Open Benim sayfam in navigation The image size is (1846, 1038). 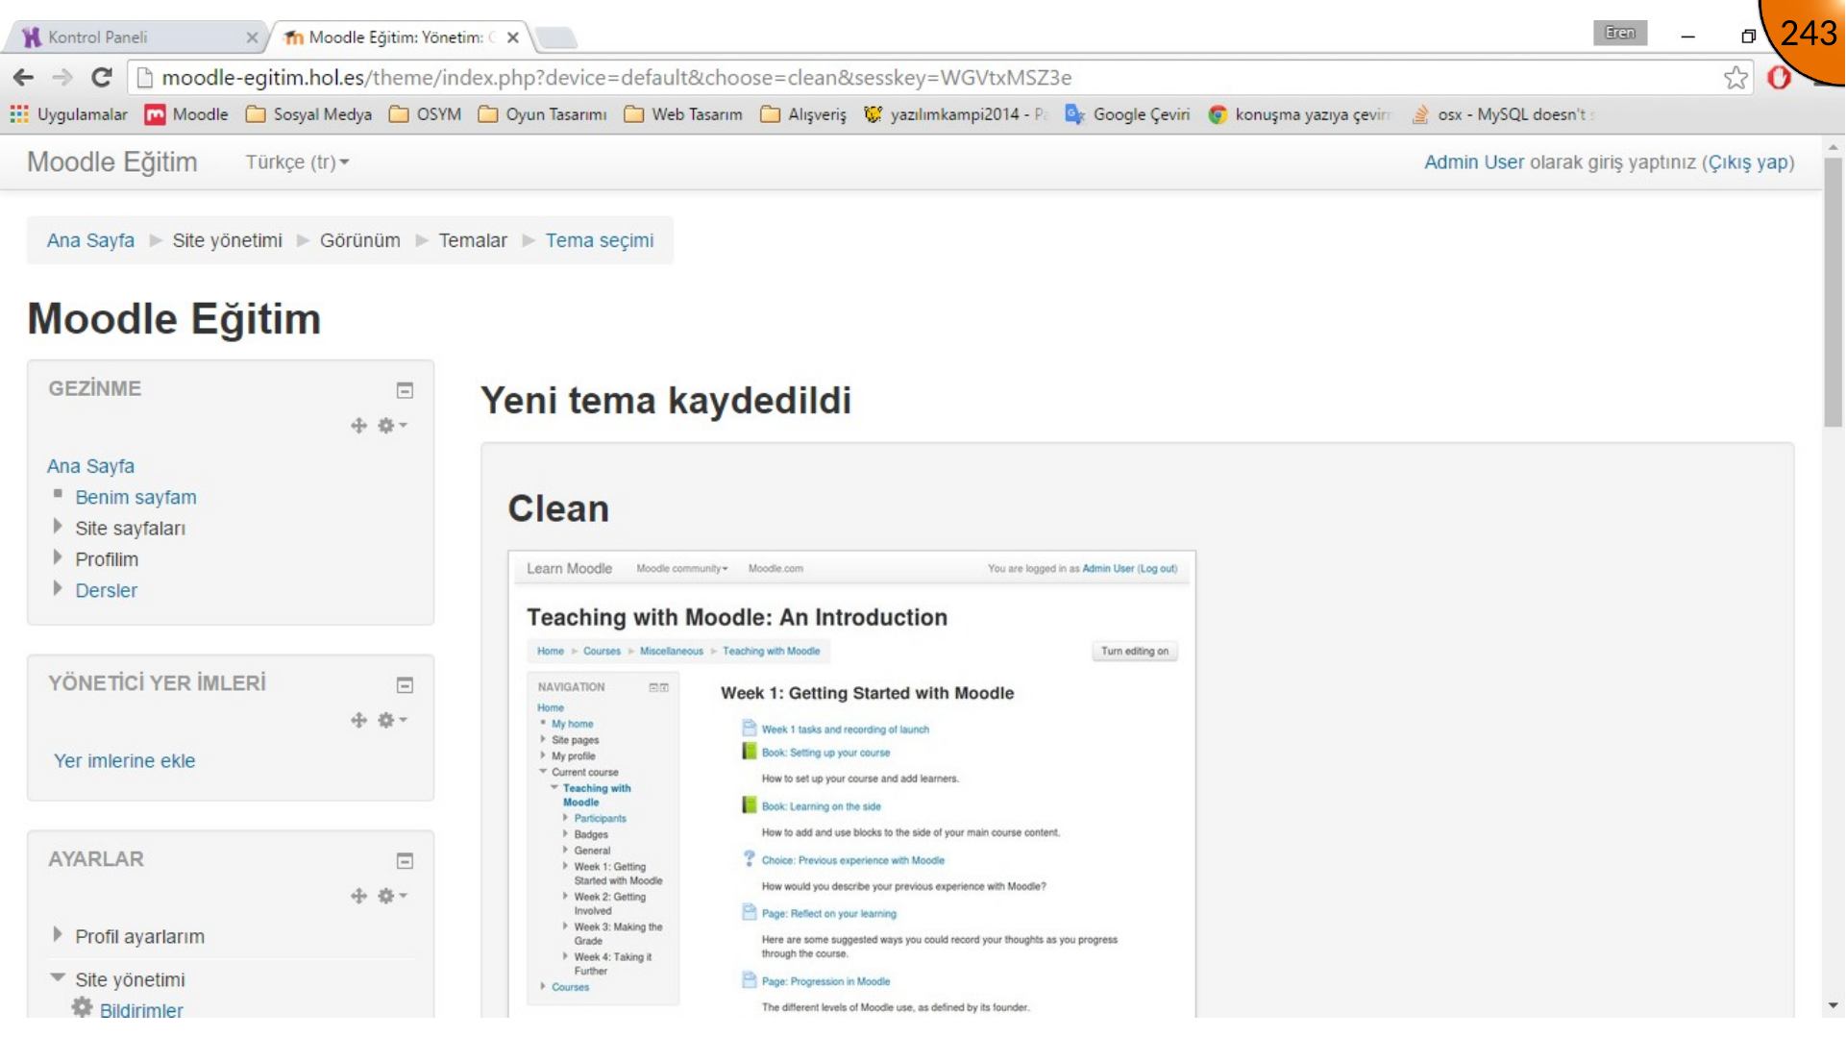click(135, 498)
